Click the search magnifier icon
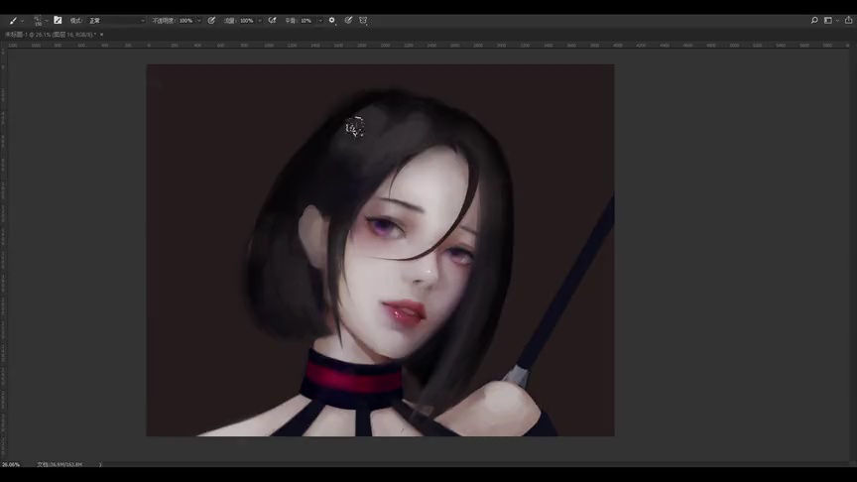Screen dimensions: 857x482 pyautogui.click(x=814, y=20)
